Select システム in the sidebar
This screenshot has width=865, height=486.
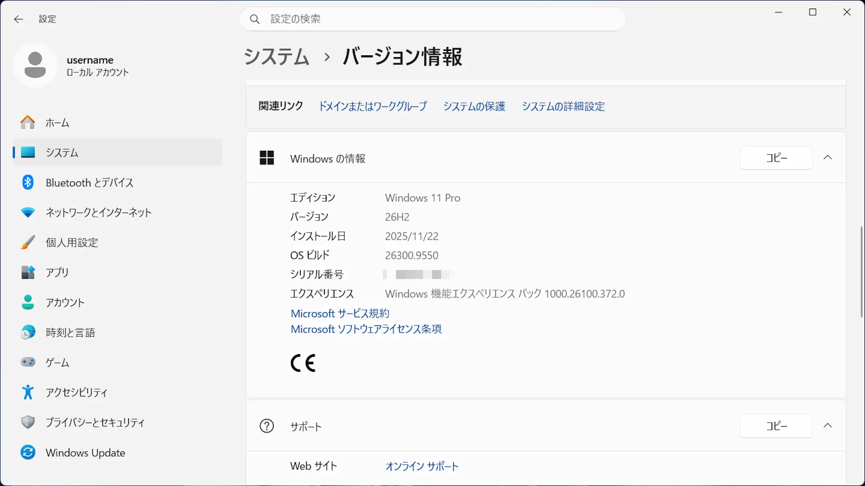coord(118,152)
